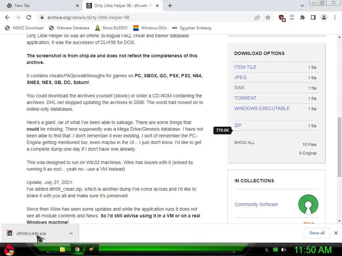Open the Egyptian Embassy bookmark

point(192,28)
